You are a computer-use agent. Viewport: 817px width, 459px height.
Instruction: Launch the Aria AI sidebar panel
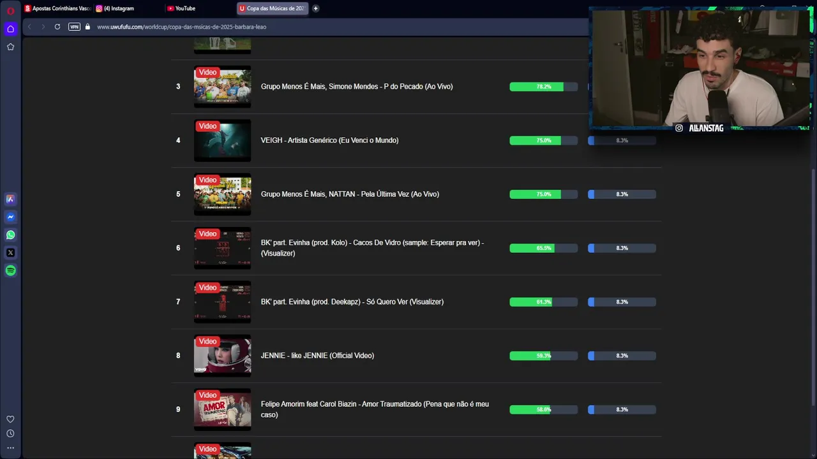[10, 199]
